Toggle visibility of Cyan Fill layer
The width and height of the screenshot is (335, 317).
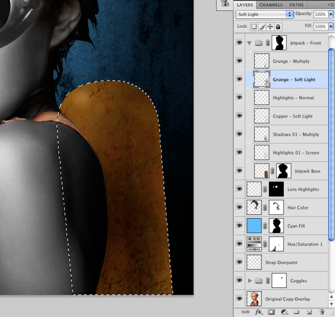click(x=240, y=225)
